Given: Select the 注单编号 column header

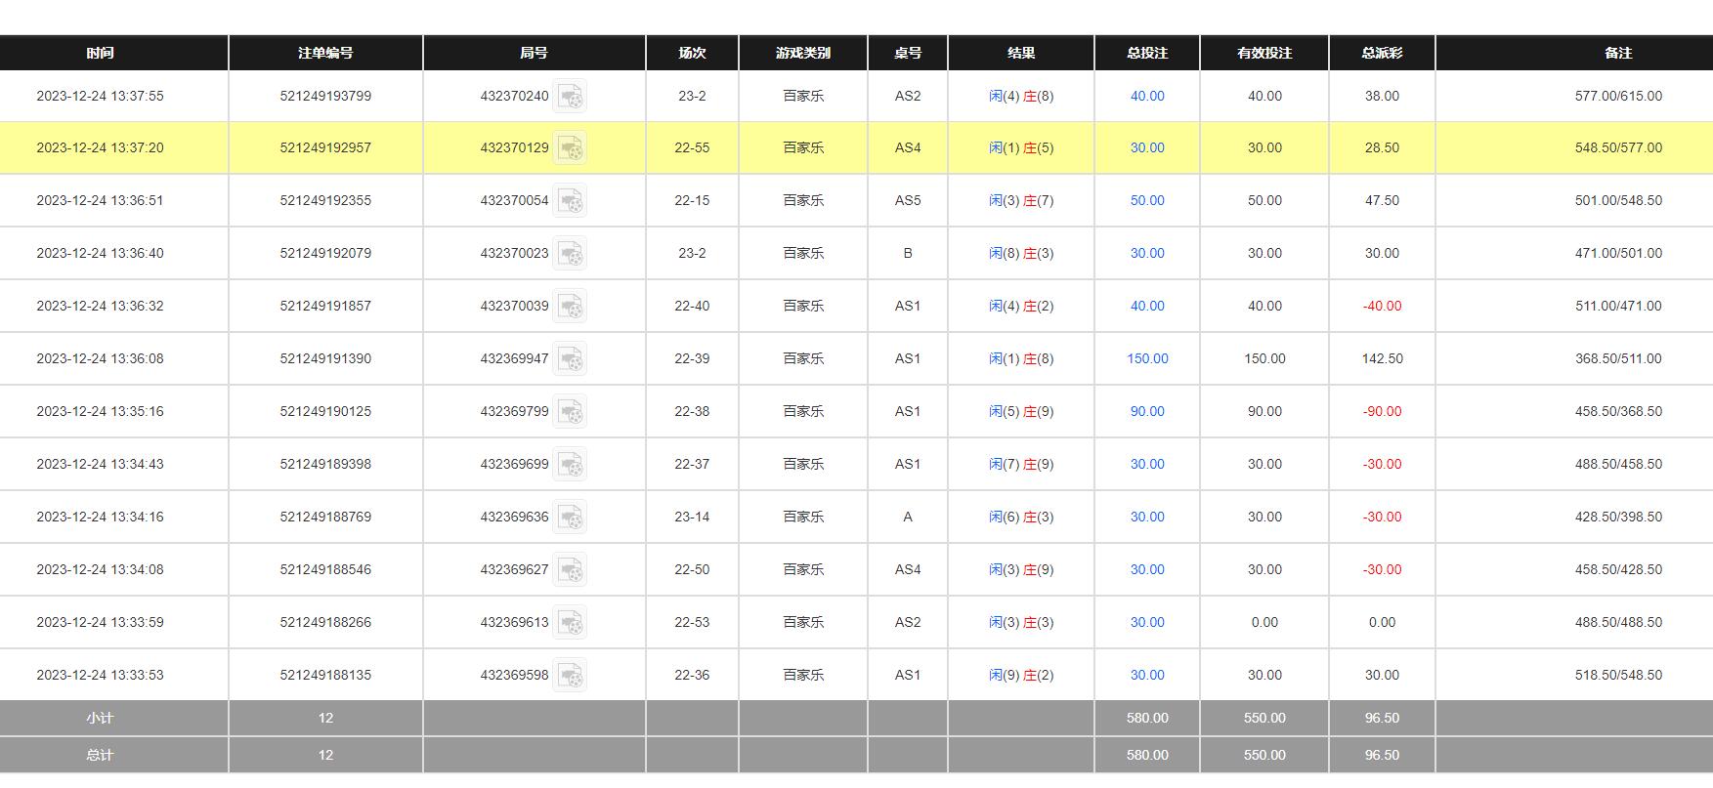Looking at the screenshot, I should (325, 53).
